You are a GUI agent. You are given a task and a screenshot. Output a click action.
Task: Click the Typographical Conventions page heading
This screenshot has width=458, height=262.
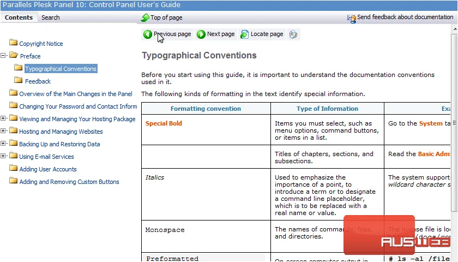click(199, 55)
